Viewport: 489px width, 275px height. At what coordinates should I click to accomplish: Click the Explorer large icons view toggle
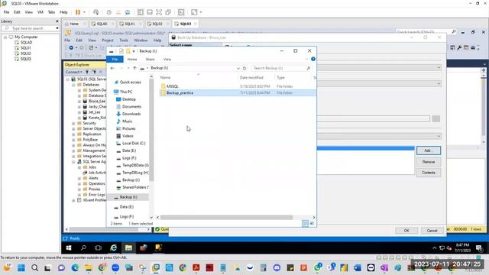(312, 223)
